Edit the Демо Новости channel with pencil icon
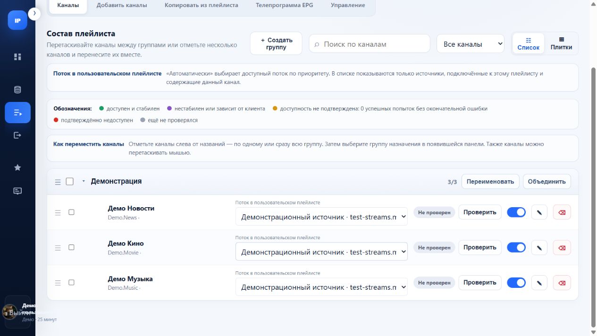597x336 pixels. [539, 212]
